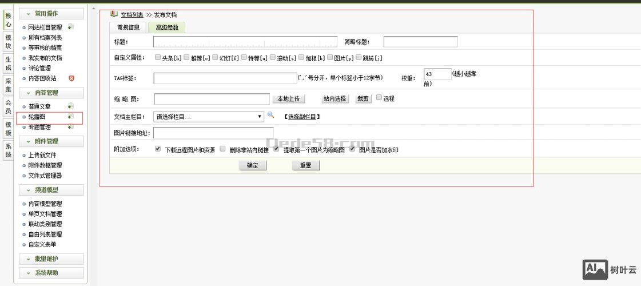Select the 核心 side tab

8,20
